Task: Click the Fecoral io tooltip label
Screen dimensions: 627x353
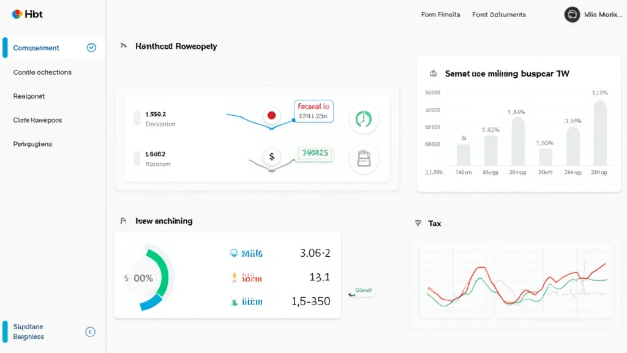Action: tap(313, 106)
